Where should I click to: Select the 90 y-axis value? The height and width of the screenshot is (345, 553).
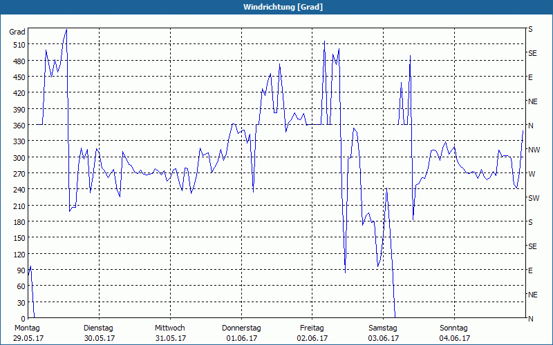click(21, 270)
